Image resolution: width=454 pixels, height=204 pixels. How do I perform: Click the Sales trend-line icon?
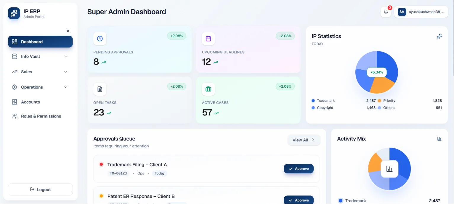pos(15,72)
